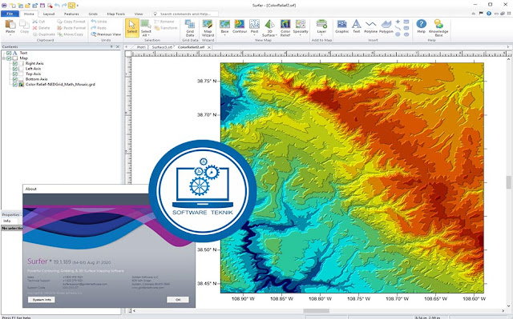Image resolution: width=513 pixels, height=319 pixels.
Task: Launch the Map Wizard
Action: 208,28
